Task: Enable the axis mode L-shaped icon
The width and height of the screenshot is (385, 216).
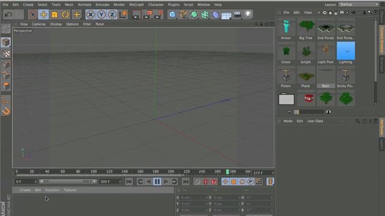Action: (5, 100)
